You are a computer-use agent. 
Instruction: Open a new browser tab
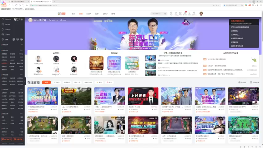pyautogui.click(x=54, y=2)
